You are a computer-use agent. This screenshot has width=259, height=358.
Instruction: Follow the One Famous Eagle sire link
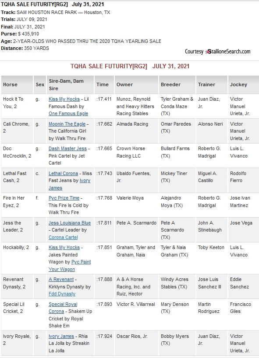[68, 113]
